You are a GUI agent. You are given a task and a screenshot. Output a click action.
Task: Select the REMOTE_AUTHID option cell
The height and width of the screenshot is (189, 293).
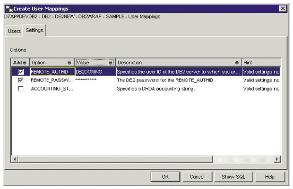coord(53,72)
